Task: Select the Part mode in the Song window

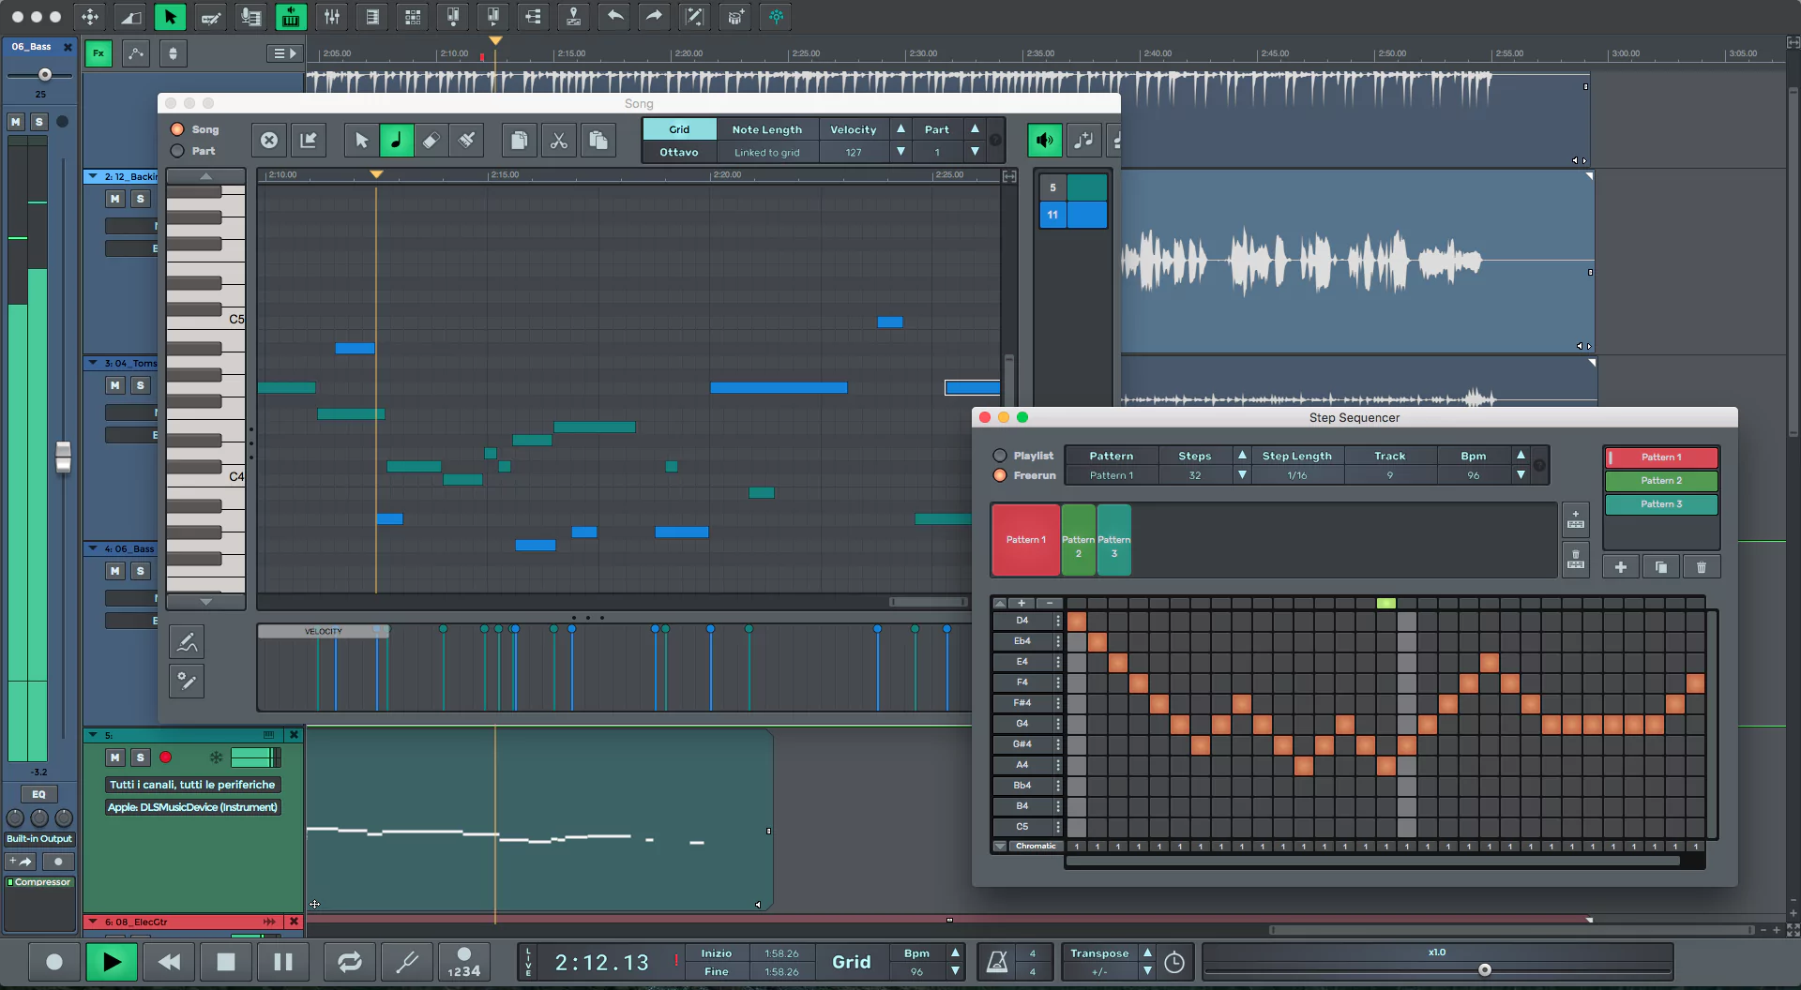Action: [x=176, y=151]
